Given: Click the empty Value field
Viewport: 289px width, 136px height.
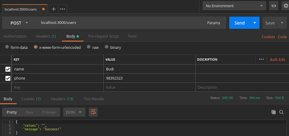Looking at the screenshot, I should 150,87.
